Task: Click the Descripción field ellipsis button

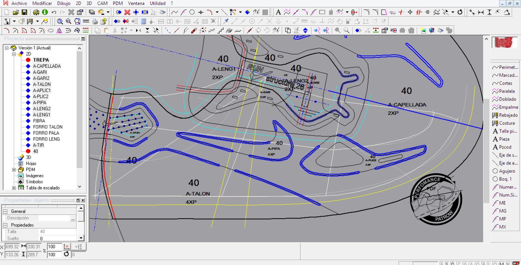Action: point(73,218)
